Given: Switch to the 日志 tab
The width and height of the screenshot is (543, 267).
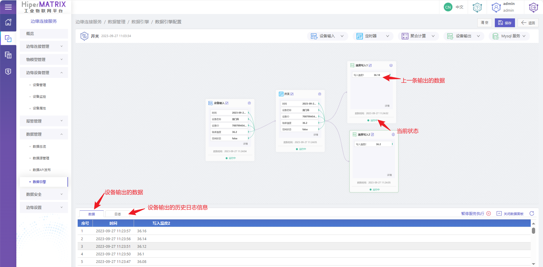Looking at the screenshot, I should [x=118, y=214].
